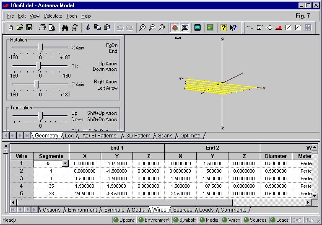Click the Print icon in toolbar
The width and height of the screenshot is (322, 225).
42,28
